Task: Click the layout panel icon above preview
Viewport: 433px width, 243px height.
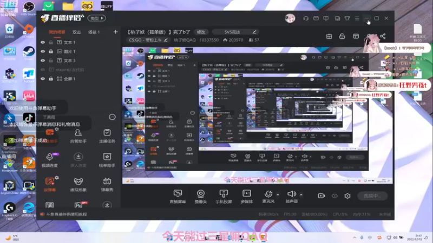Action: pos(356,36)
